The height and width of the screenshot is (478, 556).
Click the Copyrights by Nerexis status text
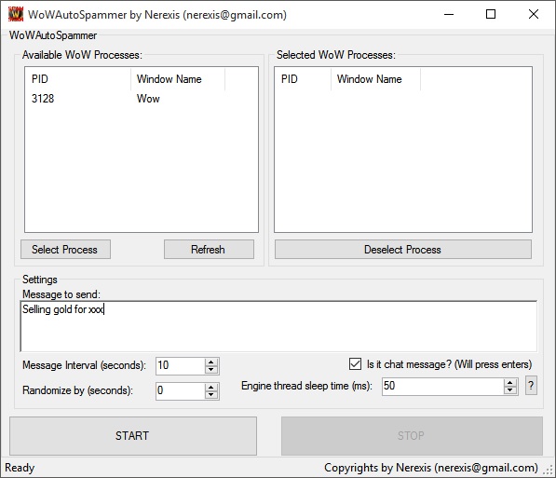pyautogui.click(x=431, y=468)
